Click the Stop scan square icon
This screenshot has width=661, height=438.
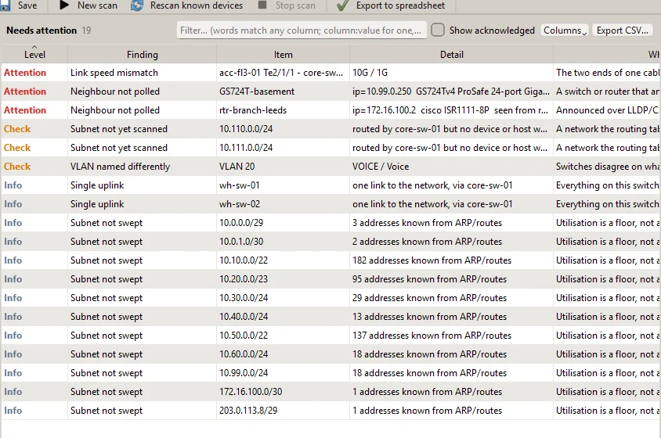click(262, 5)
